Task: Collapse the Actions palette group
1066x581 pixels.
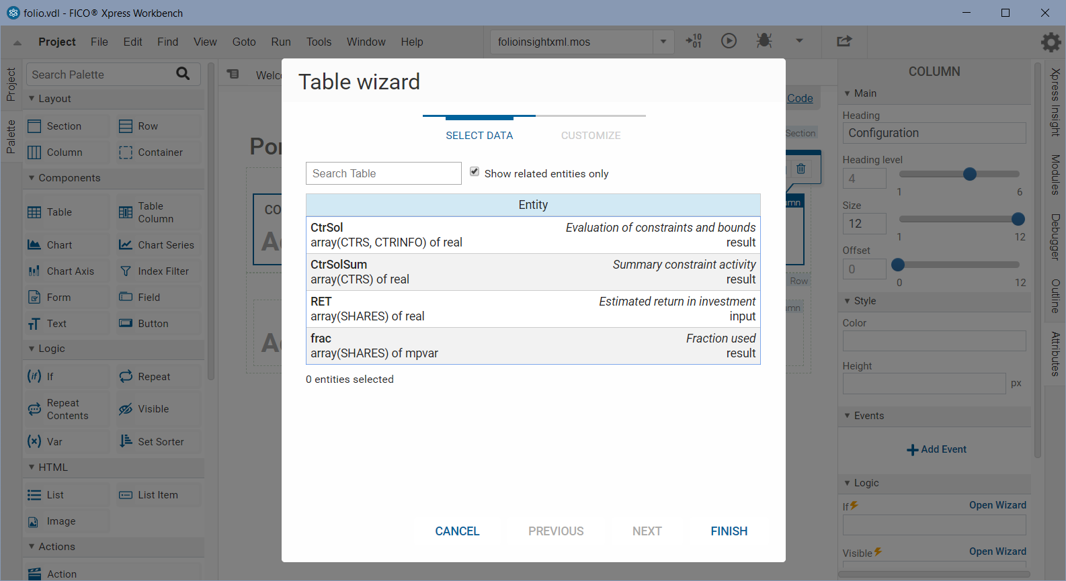Action: point(32,546)
